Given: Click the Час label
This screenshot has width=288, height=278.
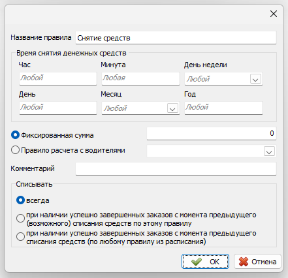Looking at the screenshot, I should 25,65.
